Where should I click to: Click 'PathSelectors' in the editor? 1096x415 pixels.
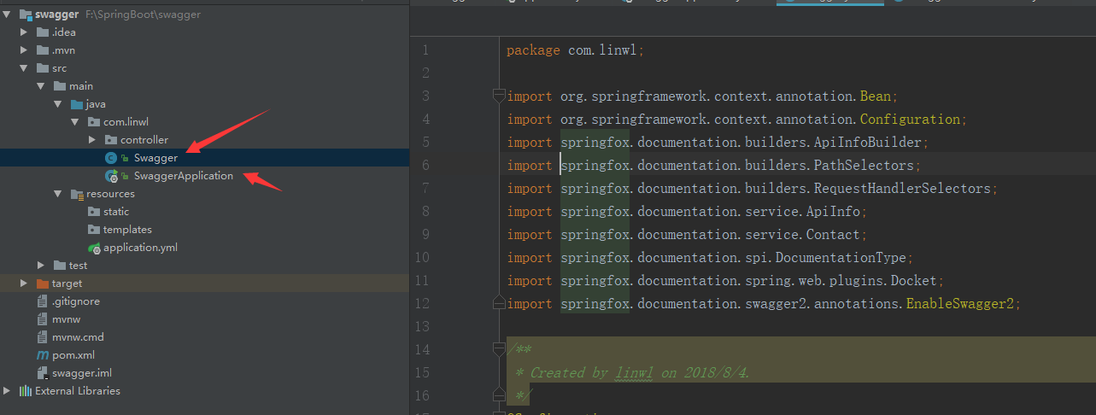[x=864, y=166]
